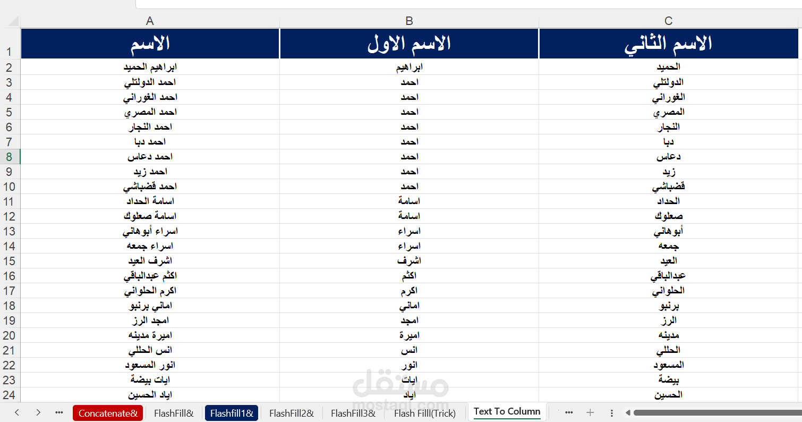Select column A header

(150, 21)
